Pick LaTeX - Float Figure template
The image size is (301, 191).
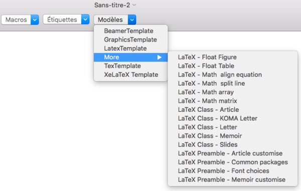(233, 57)
